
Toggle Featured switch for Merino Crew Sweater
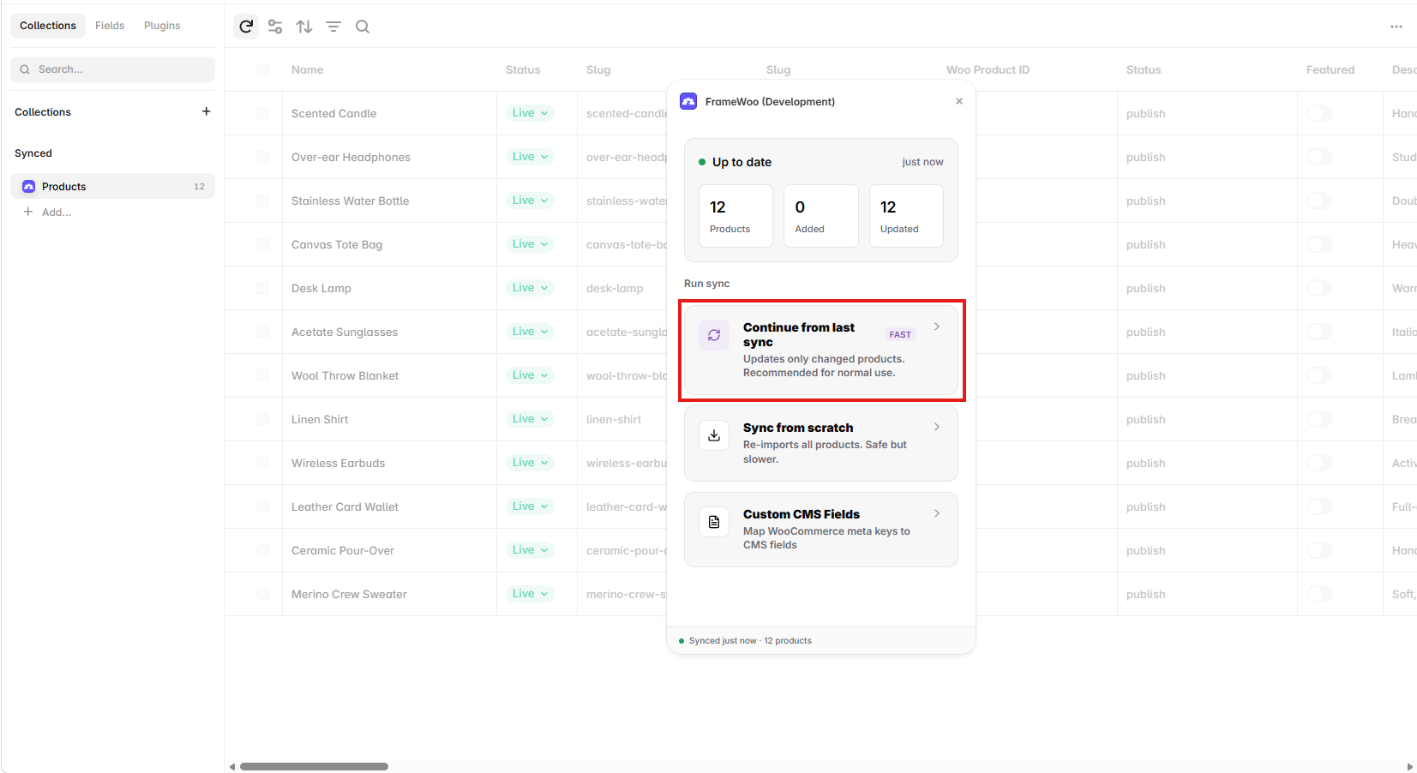[x=1319, y=594]
